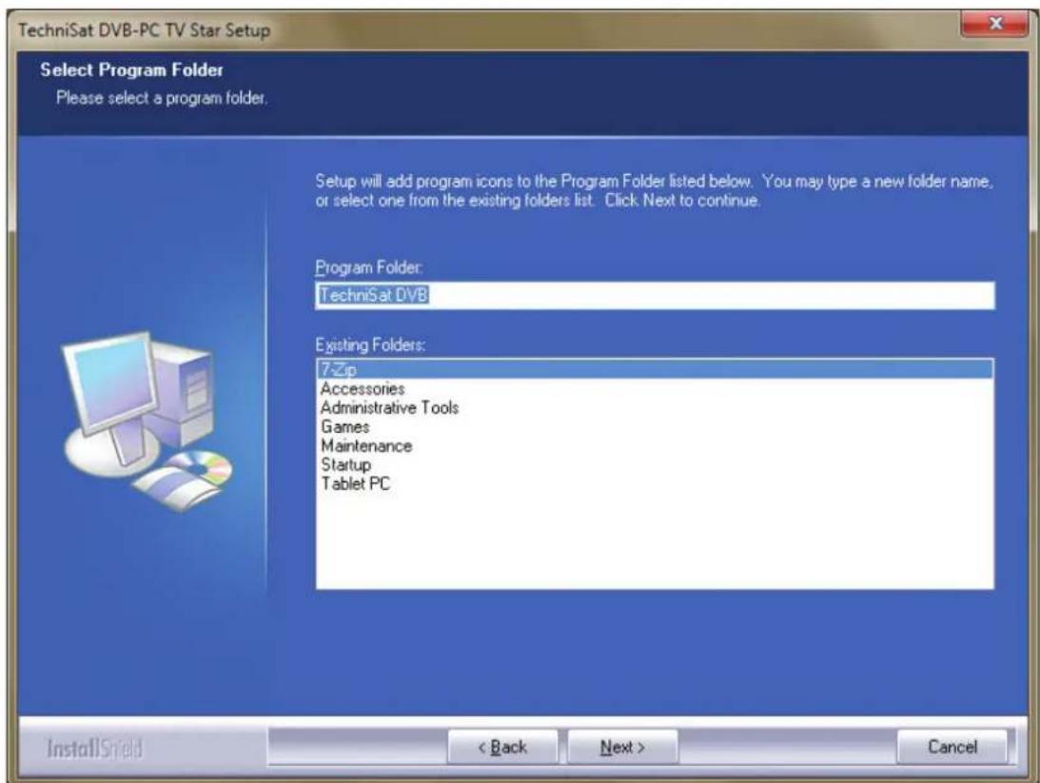
Task: Cancel the setup wizard
Action: [952, 747]
